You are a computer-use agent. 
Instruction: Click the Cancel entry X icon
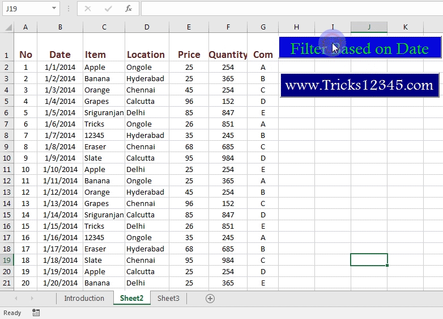click(88, 9)
